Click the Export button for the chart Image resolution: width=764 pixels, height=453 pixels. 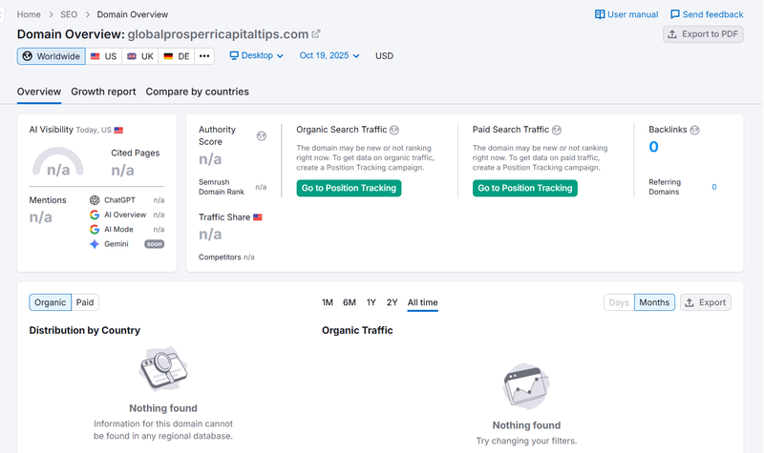[x=706, y=302]
